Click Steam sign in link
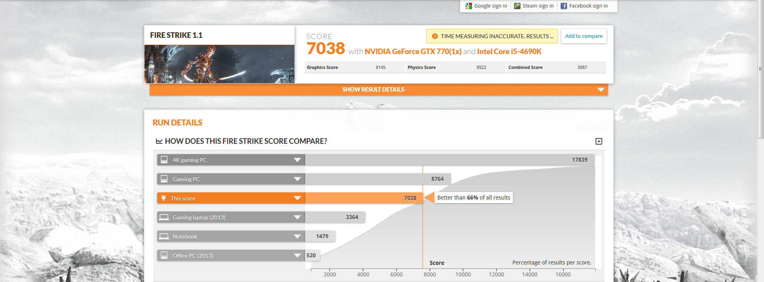This screenshot has height=282, width=764. (x=538, y=6)
